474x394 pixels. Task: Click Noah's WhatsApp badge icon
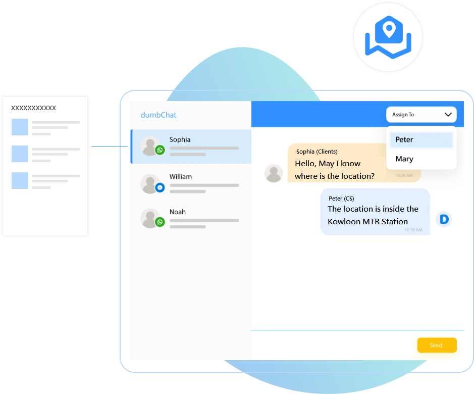coord(160,222)
